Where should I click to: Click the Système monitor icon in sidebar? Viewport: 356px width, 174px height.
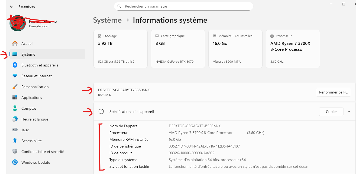[x=15, y=54]
